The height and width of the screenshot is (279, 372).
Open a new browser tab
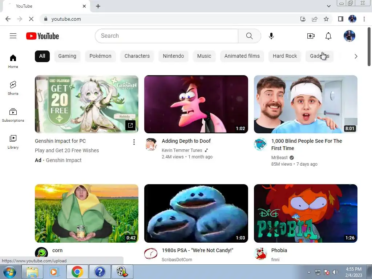tap(98, 6)
